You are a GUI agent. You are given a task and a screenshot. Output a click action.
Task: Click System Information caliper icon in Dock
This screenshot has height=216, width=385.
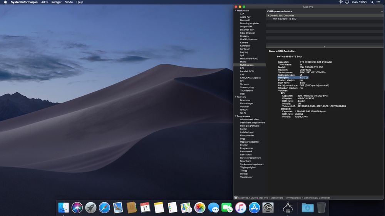[x=288, y=208]
